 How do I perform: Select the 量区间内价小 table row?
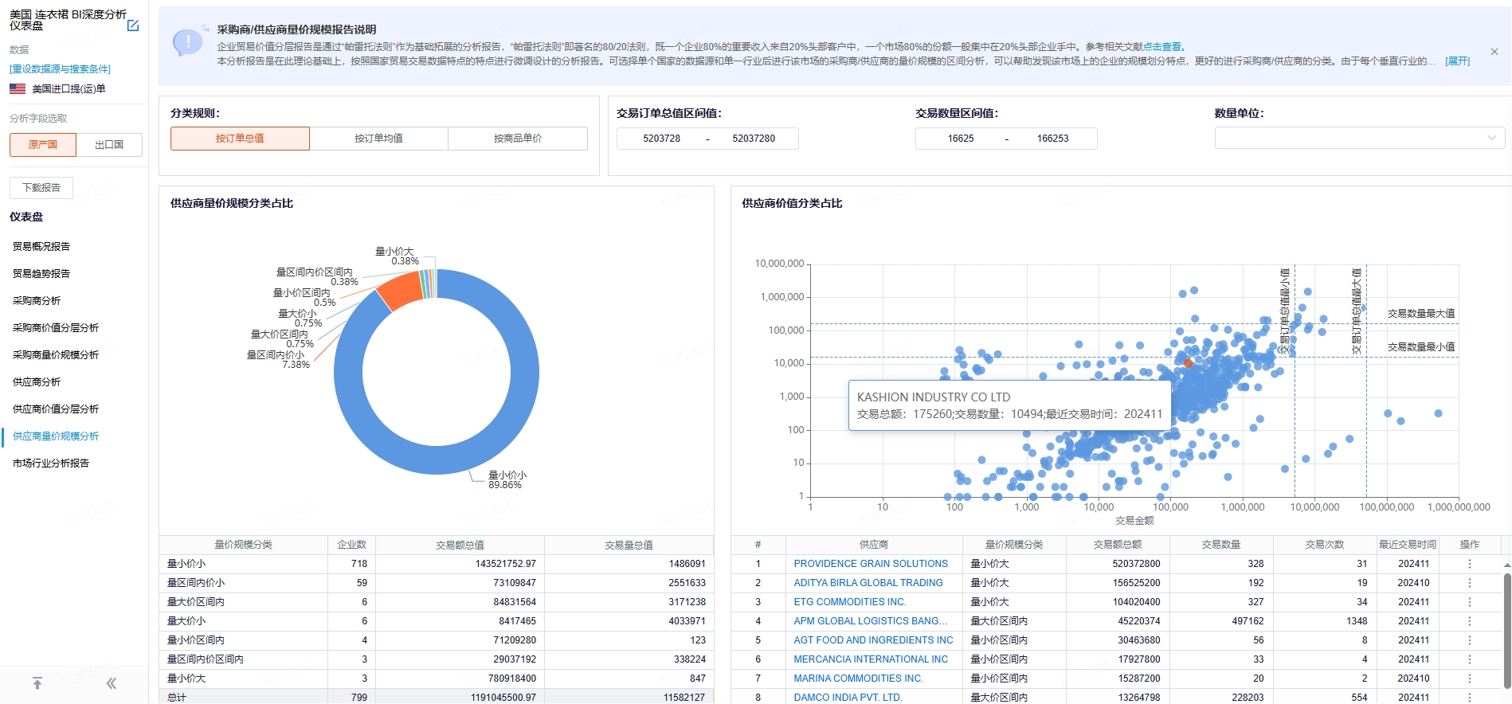pos(437,583)
